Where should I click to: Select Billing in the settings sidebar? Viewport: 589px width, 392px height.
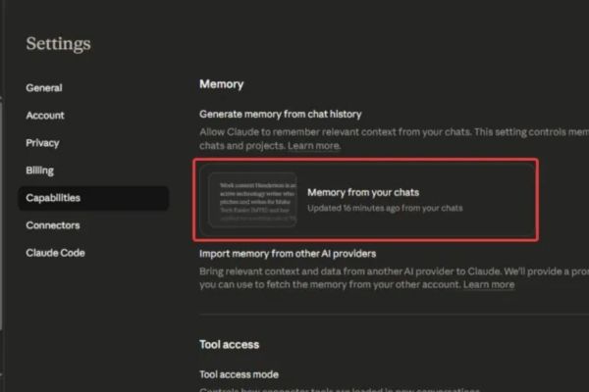(x=40, y=171)
